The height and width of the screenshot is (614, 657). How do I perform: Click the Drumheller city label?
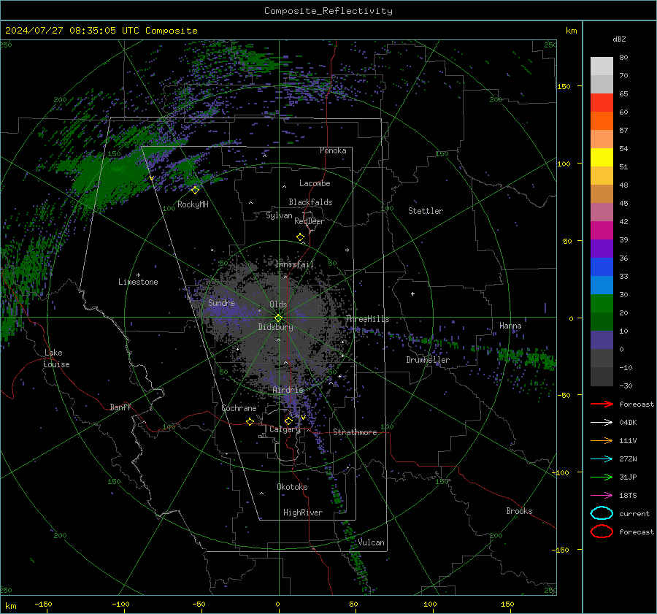[427, 360]
